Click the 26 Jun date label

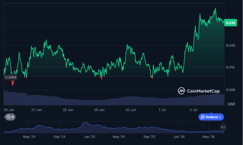[x=9, y=110]
